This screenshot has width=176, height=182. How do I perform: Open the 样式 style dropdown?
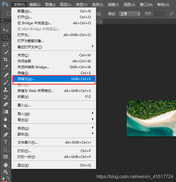click(x=129, y=14)
